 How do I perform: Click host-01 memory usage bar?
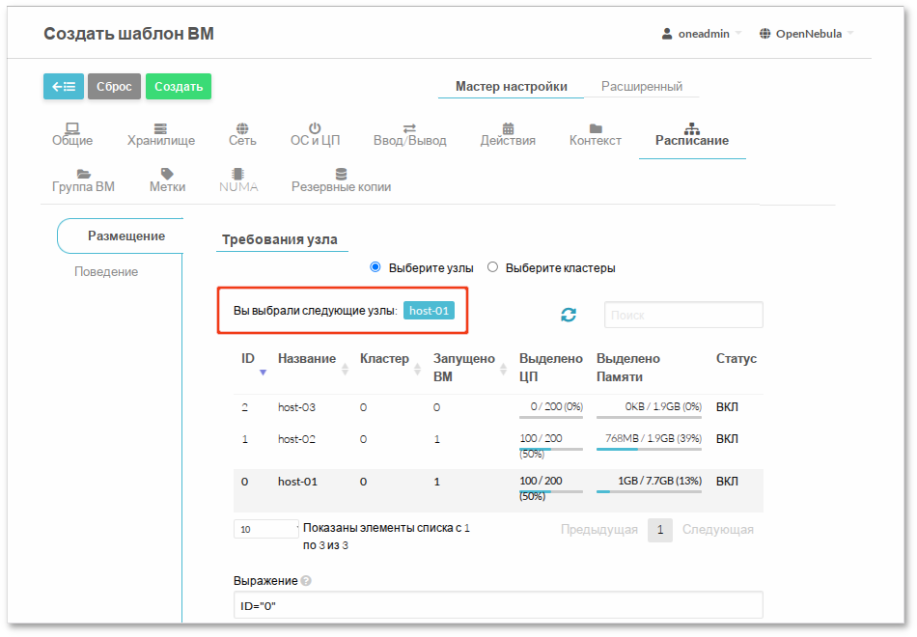click(x=648, y=491)
